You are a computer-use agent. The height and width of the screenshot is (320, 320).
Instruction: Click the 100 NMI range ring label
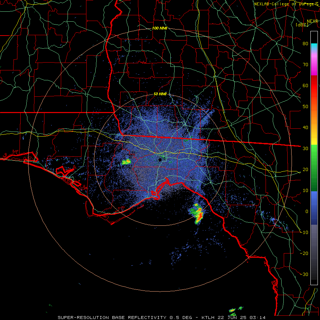tap(160, 28)
